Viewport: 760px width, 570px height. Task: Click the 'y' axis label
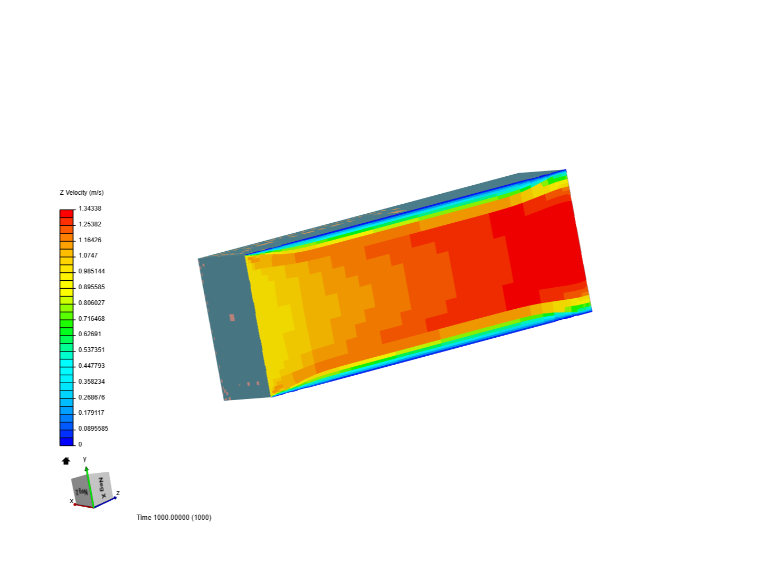click(x=84, y=459)
